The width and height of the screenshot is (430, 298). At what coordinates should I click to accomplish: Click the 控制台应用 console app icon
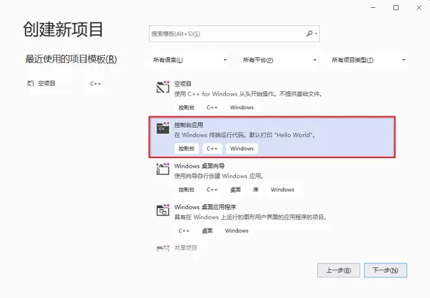tap(163, 128)
